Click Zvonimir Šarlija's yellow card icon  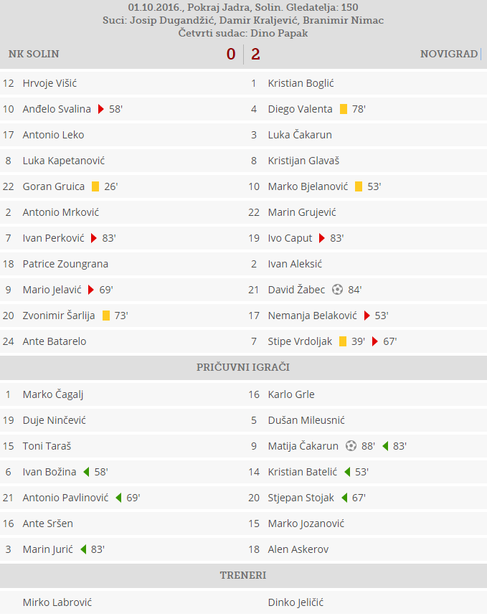point(106,316)
